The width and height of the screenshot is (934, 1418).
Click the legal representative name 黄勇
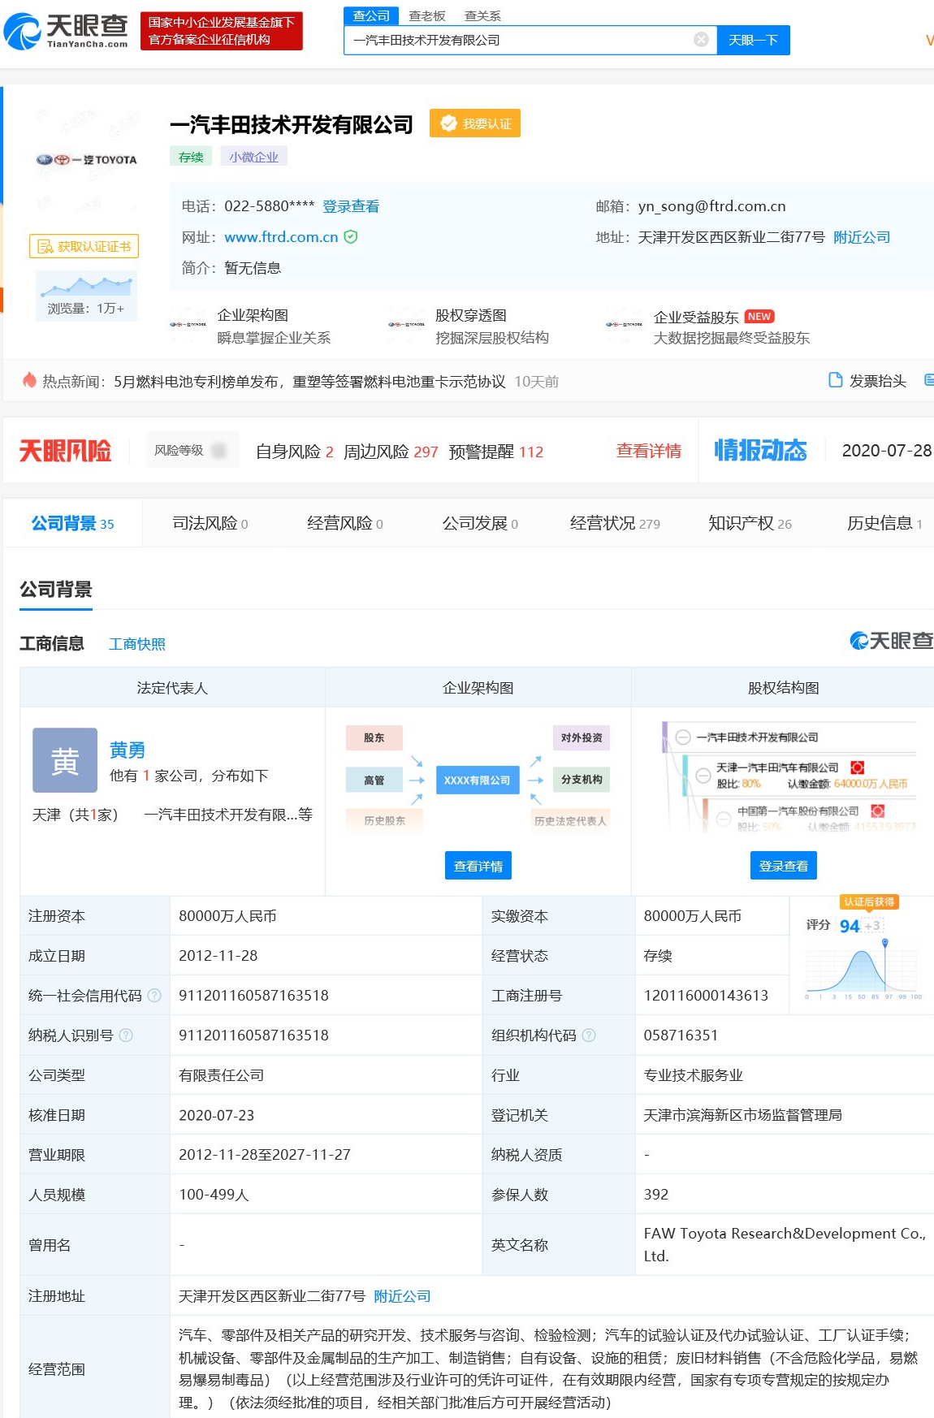[128, 750]
